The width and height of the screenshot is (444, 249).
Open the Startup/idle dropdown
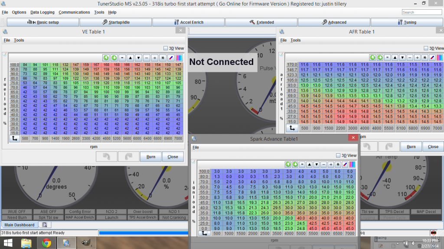[115, 22]
